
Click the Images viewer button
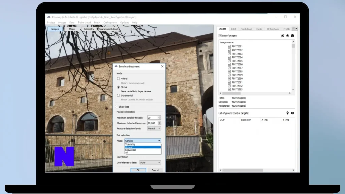tap(55, 29)
